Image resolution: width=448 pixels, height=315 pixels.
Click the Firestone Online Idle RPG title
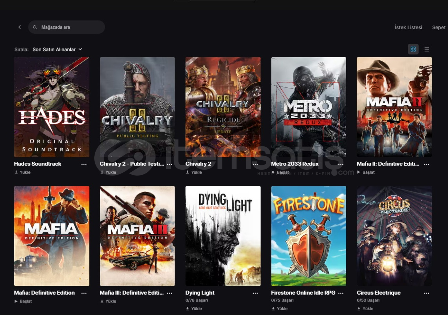tap(303, 293)
